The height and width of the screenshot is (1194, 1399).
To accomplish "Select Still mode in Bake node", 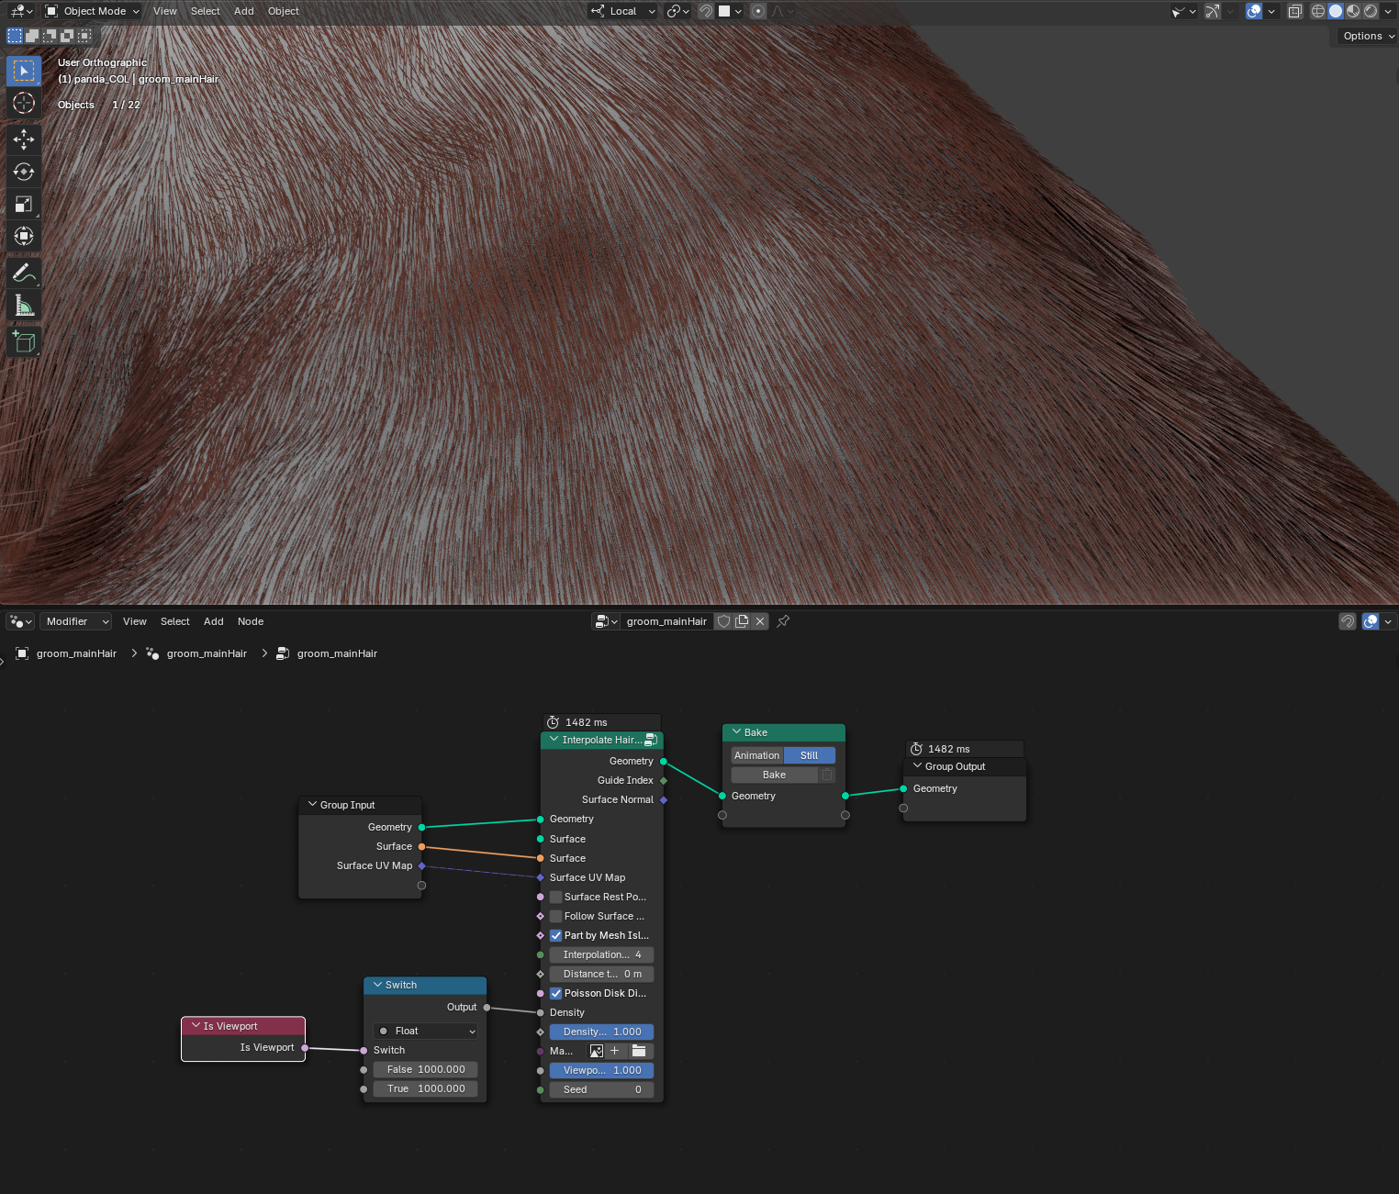I will tap(809, 755).
